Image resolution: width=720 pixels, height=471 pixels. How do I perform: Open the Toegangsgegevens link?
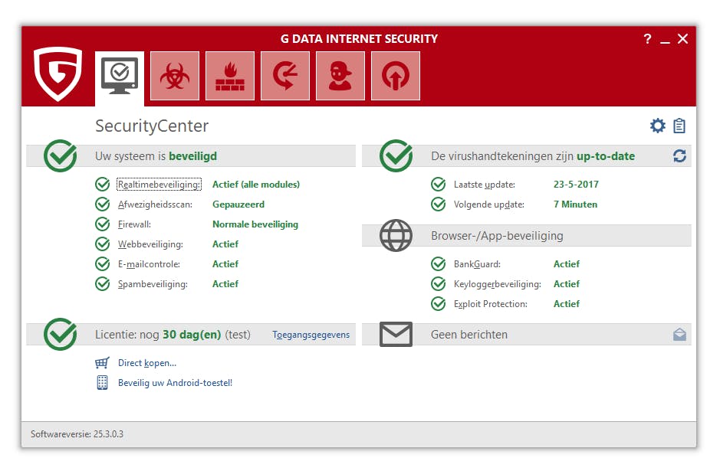311,335
